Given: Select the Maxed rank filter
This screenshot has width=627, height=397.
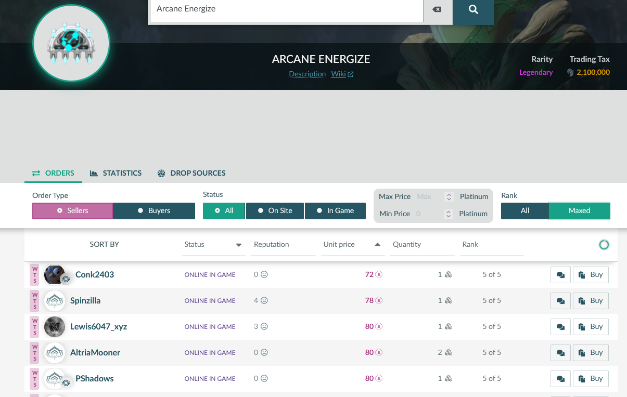Looking at the screenshot, I should 579,210.
